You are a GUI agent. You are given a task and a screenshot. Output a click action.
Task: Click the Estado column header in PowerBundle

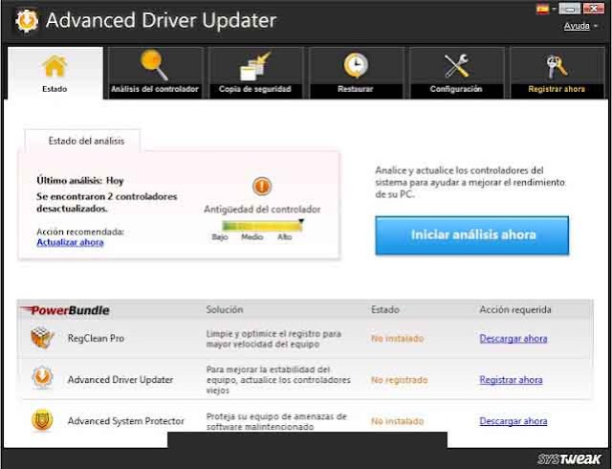click(x=384, y=310)
